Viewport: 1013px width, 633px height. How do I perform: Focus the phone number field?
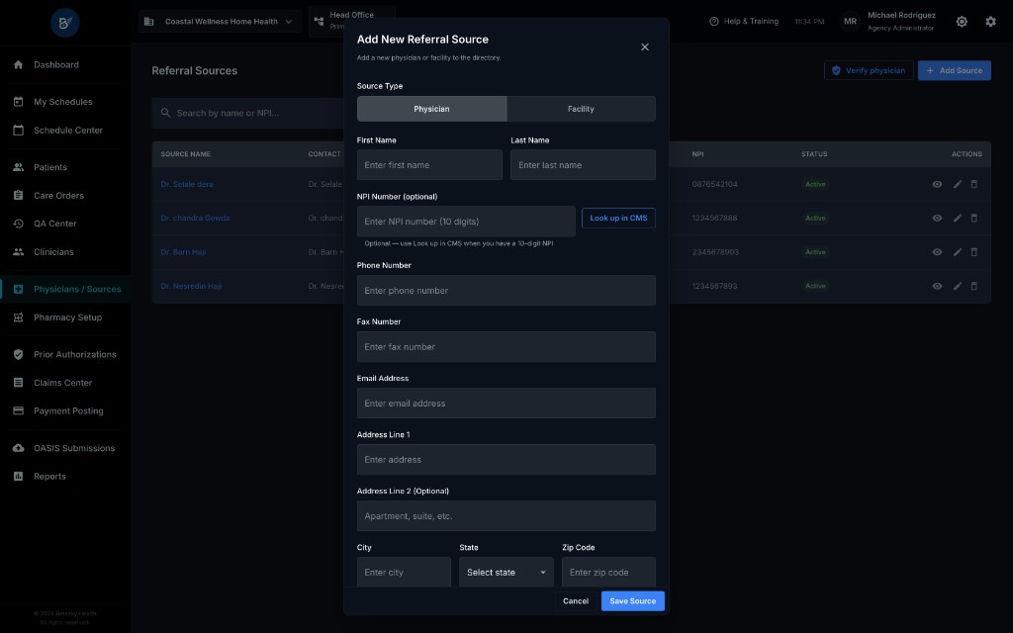506,291
